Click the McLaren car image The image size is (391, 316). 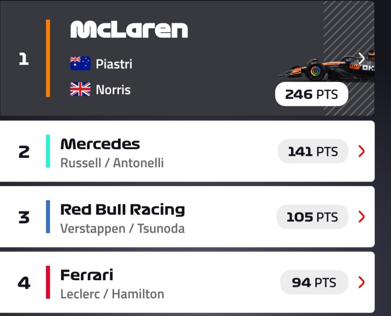coord(325,68)
